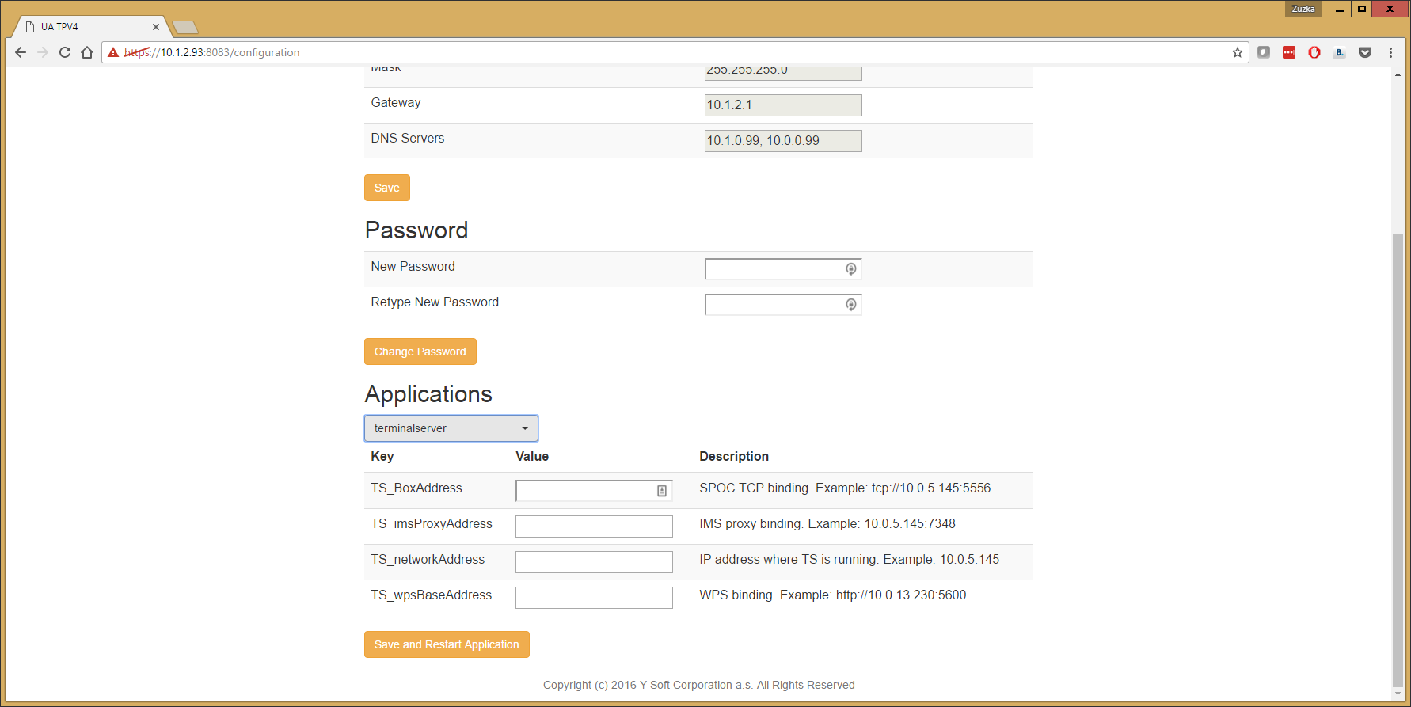Go to the browser home page
Screen dimensions: 1411x707
pos(87,52)
